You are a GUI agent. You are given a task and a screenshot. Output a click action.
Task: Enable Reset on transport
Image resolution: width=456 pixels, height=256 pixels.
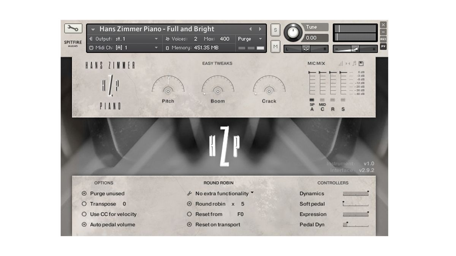point(189,225)
